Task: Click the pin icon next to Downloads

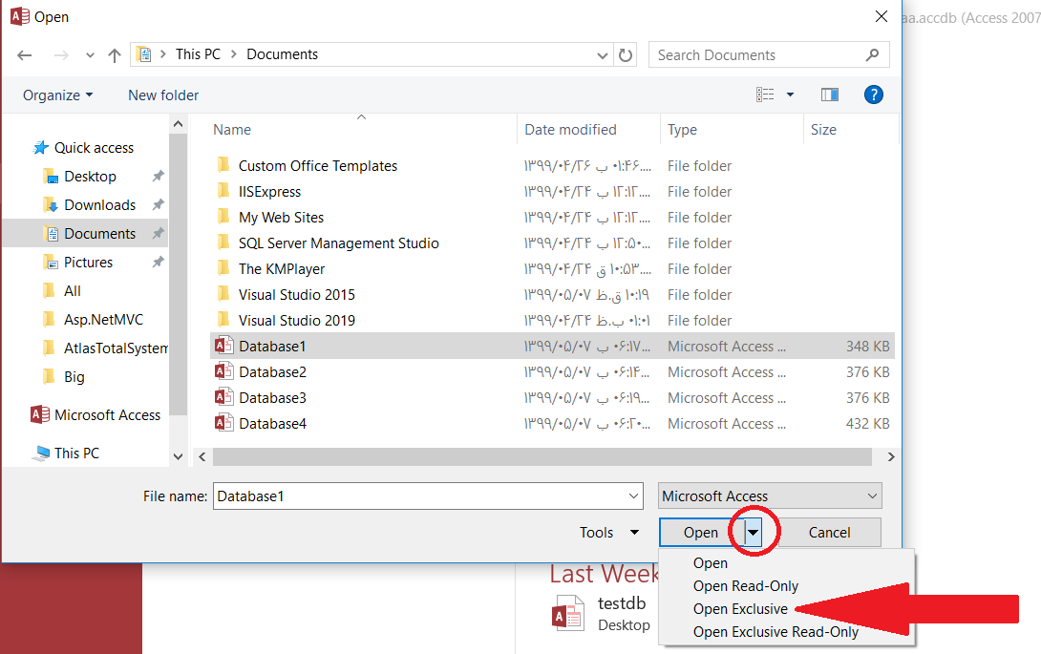Action: click(x=158, y=204)
